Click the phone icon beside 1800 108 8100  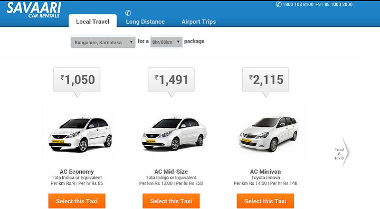coord(279,4)
